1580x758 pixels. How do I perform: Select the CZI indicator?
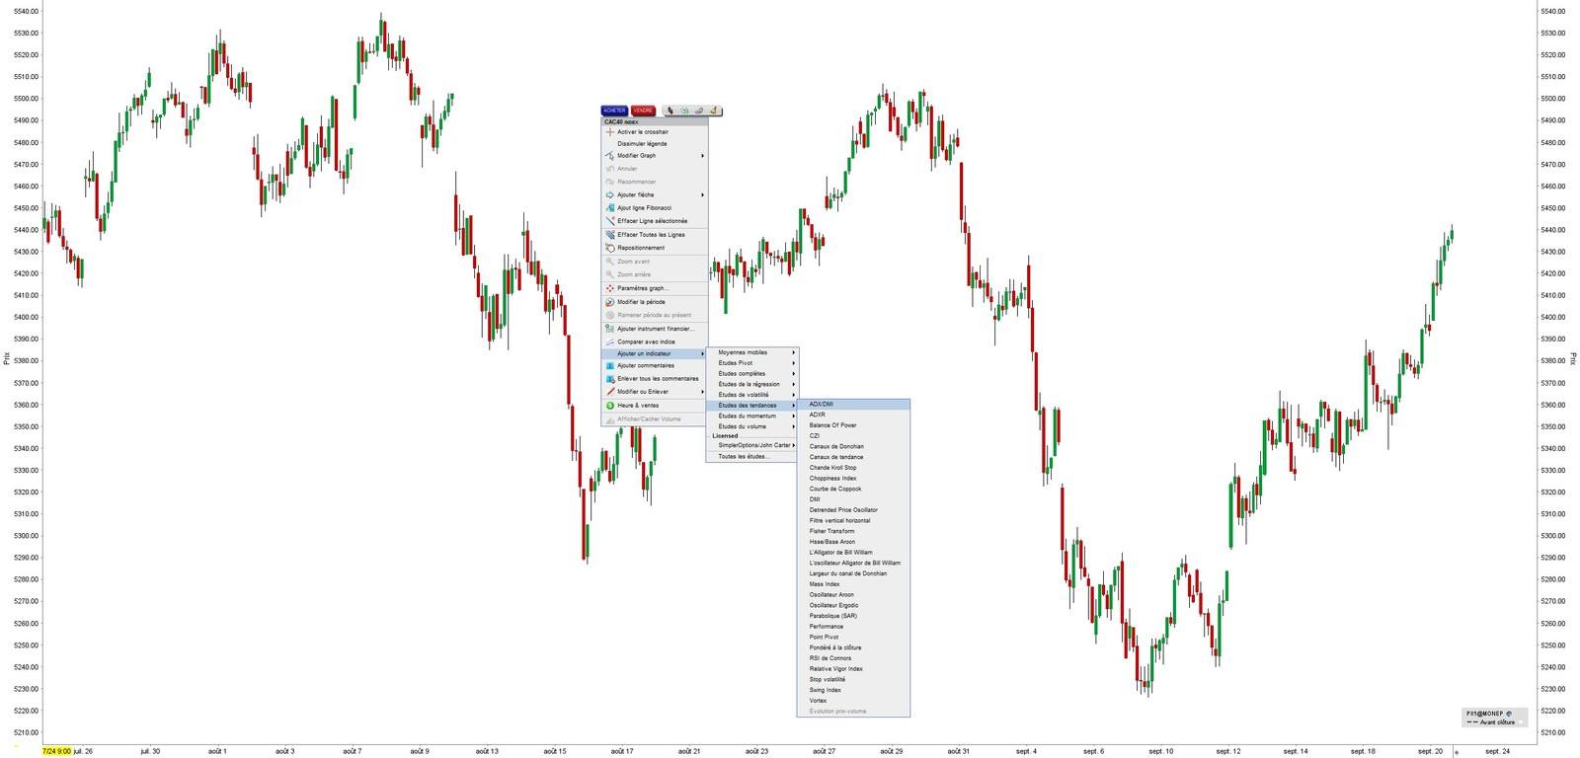pos(853,435)
